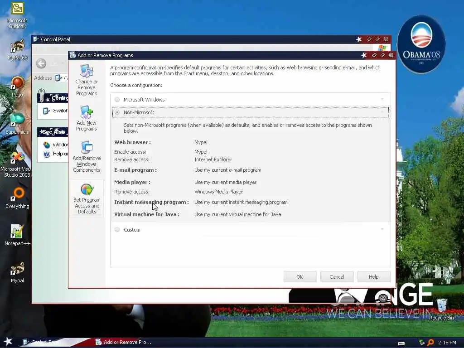Click 'Windows Media Player' remove access value
The image size is (464, 348).
[219, 192]
